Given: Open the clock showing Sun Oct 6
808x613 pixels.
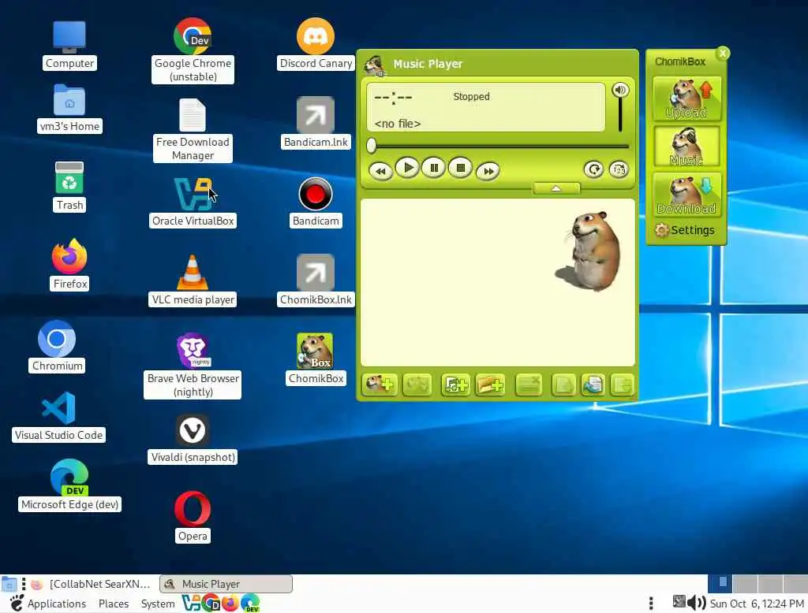Looking at the screenshot, I should [x=757, y=604].
